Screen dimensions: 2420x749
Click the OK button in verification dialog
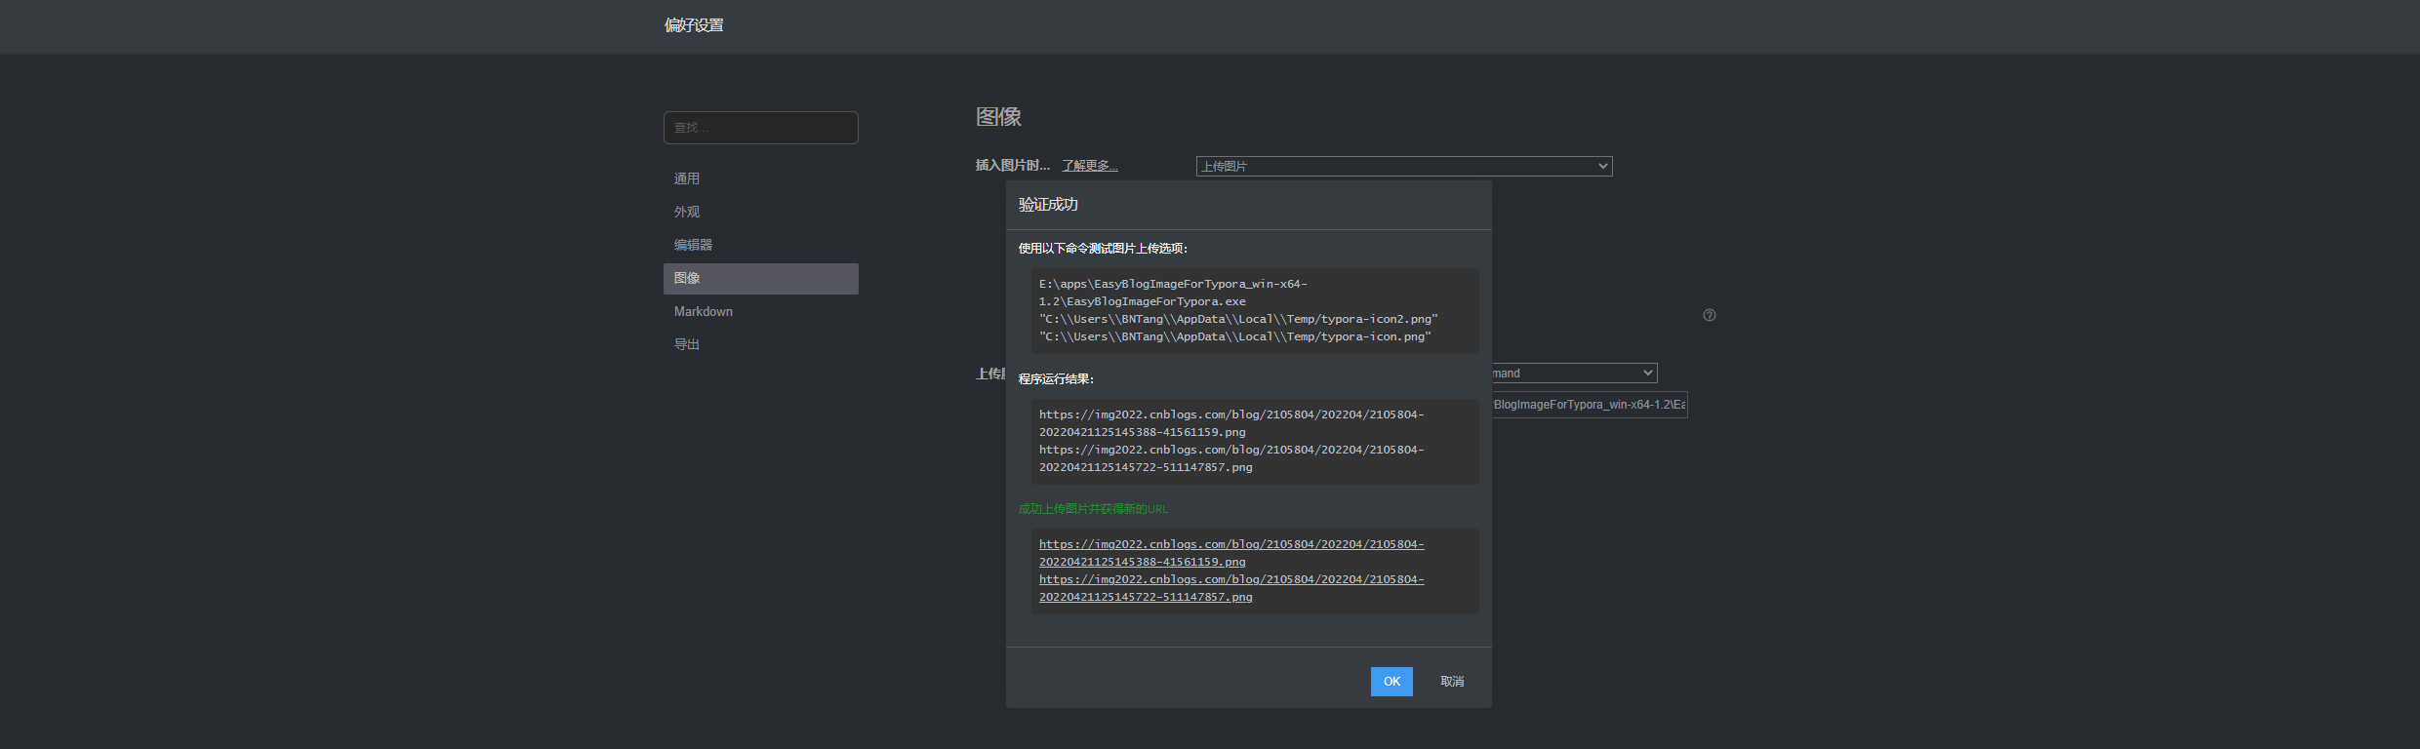1391,682
